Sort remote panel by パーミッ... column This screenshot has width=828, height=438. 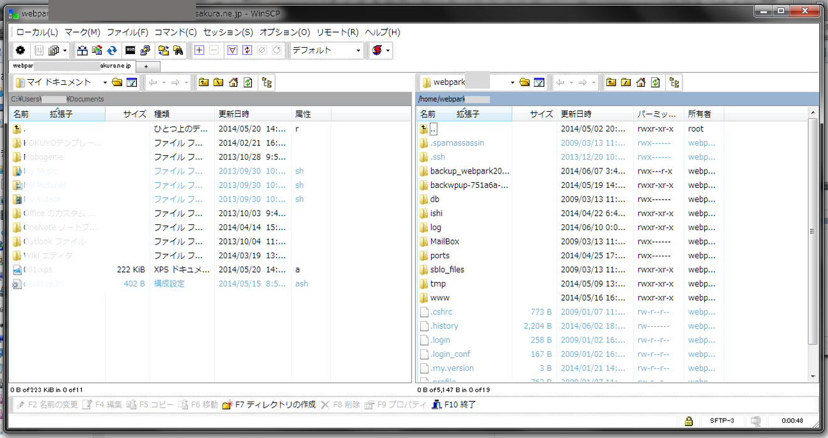658,114
